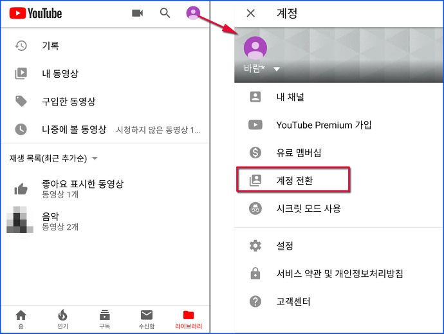Choose 계정 전환 to switch accounts
Viewport: 444px width, 334px height.
click(x=293, y=180)
